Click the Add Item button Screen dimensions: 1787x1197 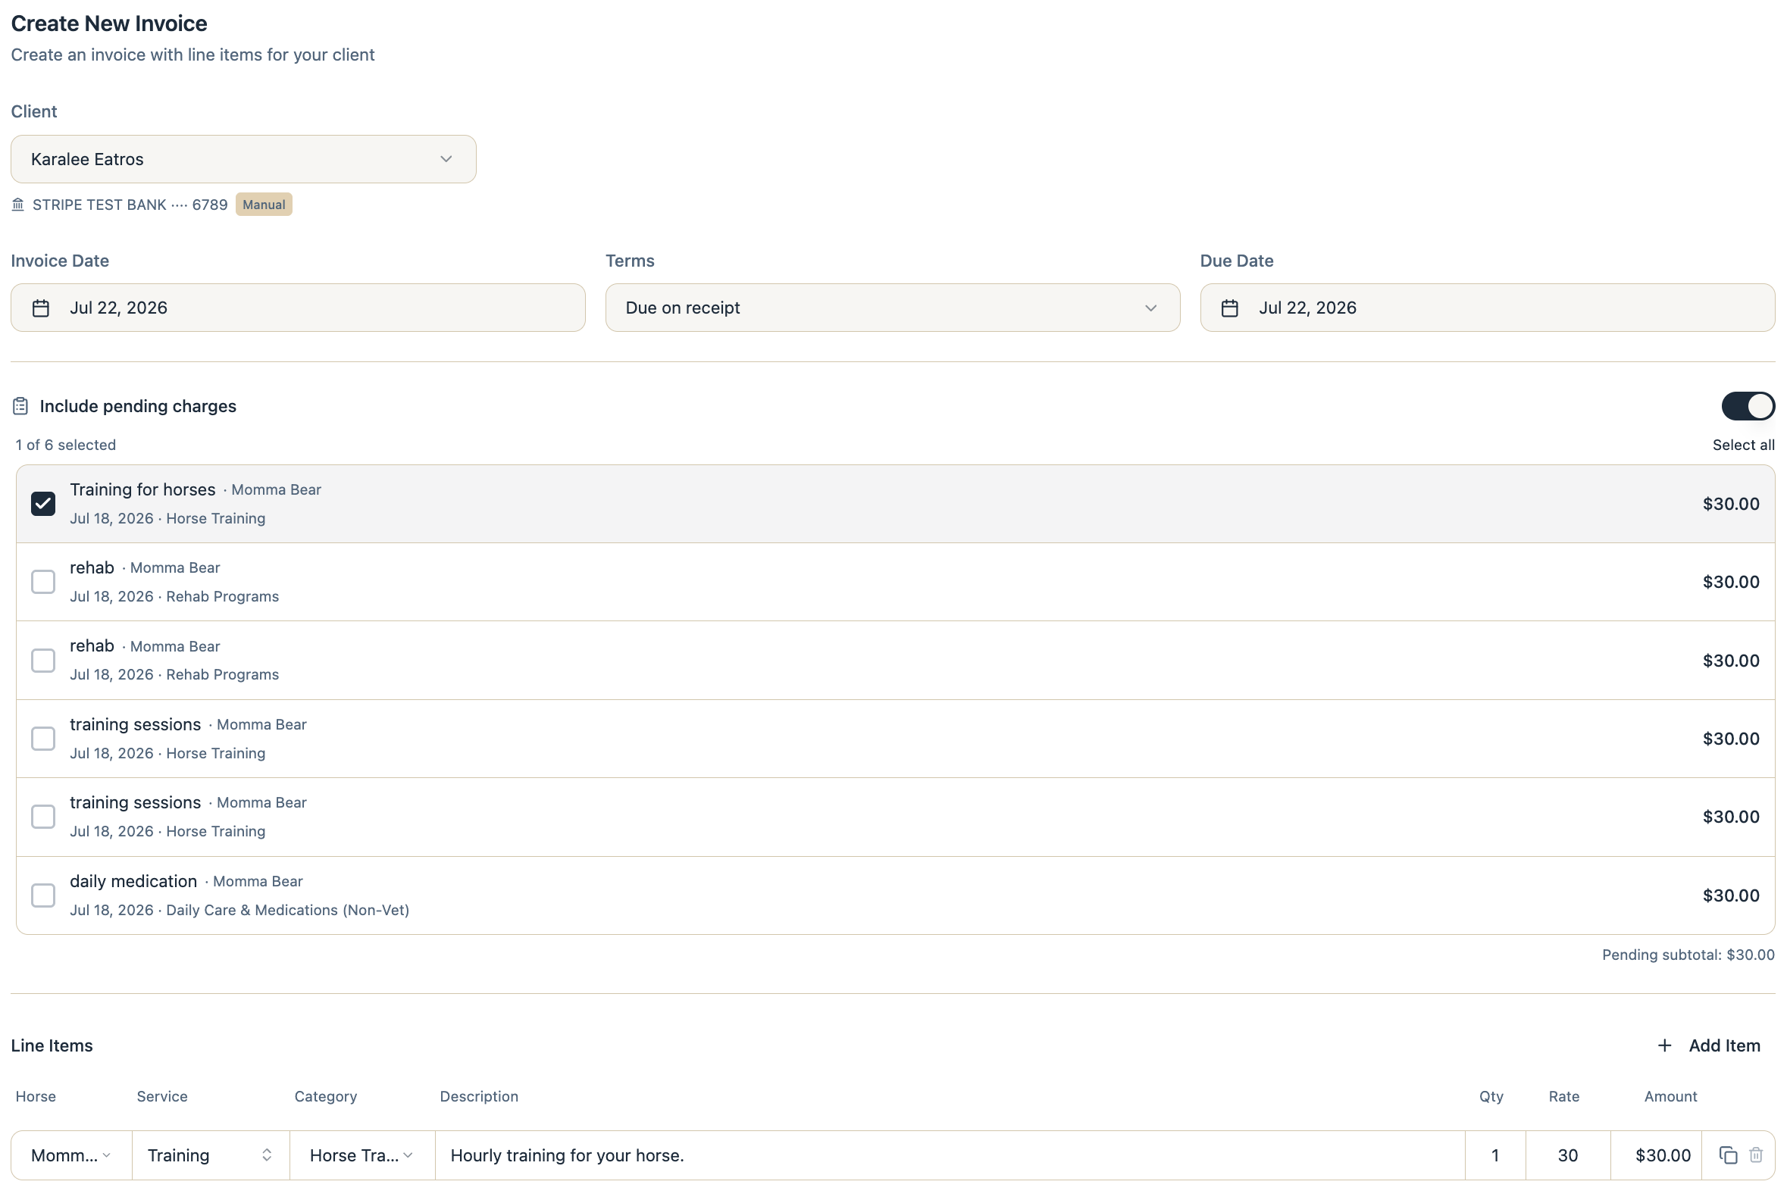click(x=1709, y=1045)
